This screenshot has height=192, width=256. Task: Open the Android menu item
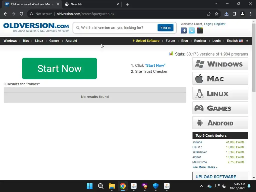[71, 41]
